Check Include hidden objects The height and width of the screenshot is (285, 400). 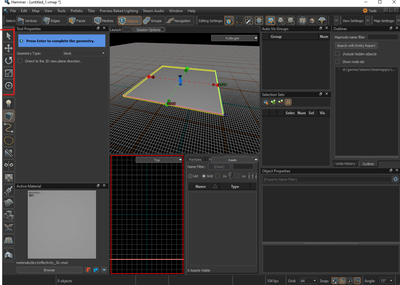point(337,54)
